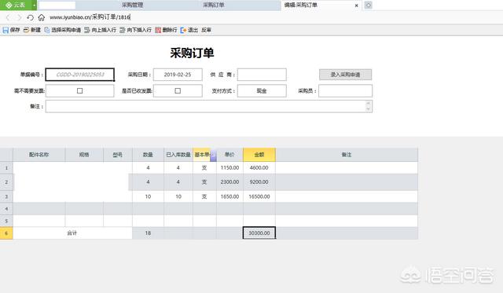Click the 配件名称 column header
503x293 pixels.
tap(39, 155)
